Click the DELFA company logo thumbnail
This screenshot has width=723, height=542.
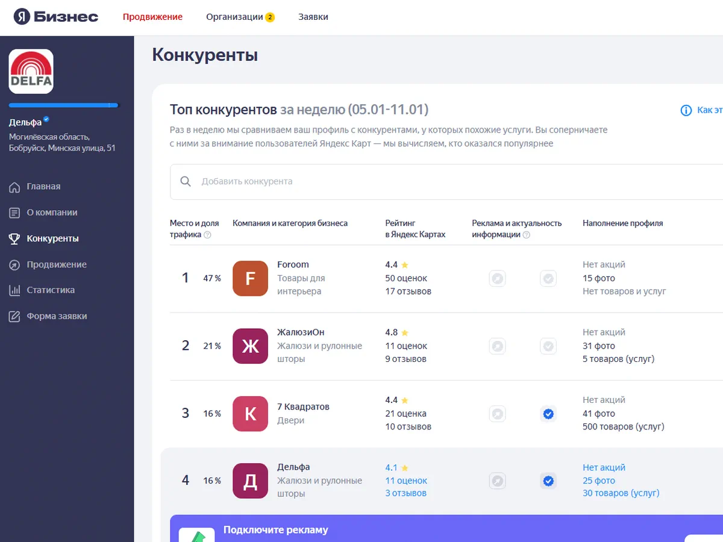pos(31,71)
